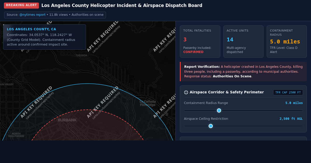This screenshot has width=311, height=163.
Task: Click the TFR Level: Class D Alert text
Action: pos(284,50)
